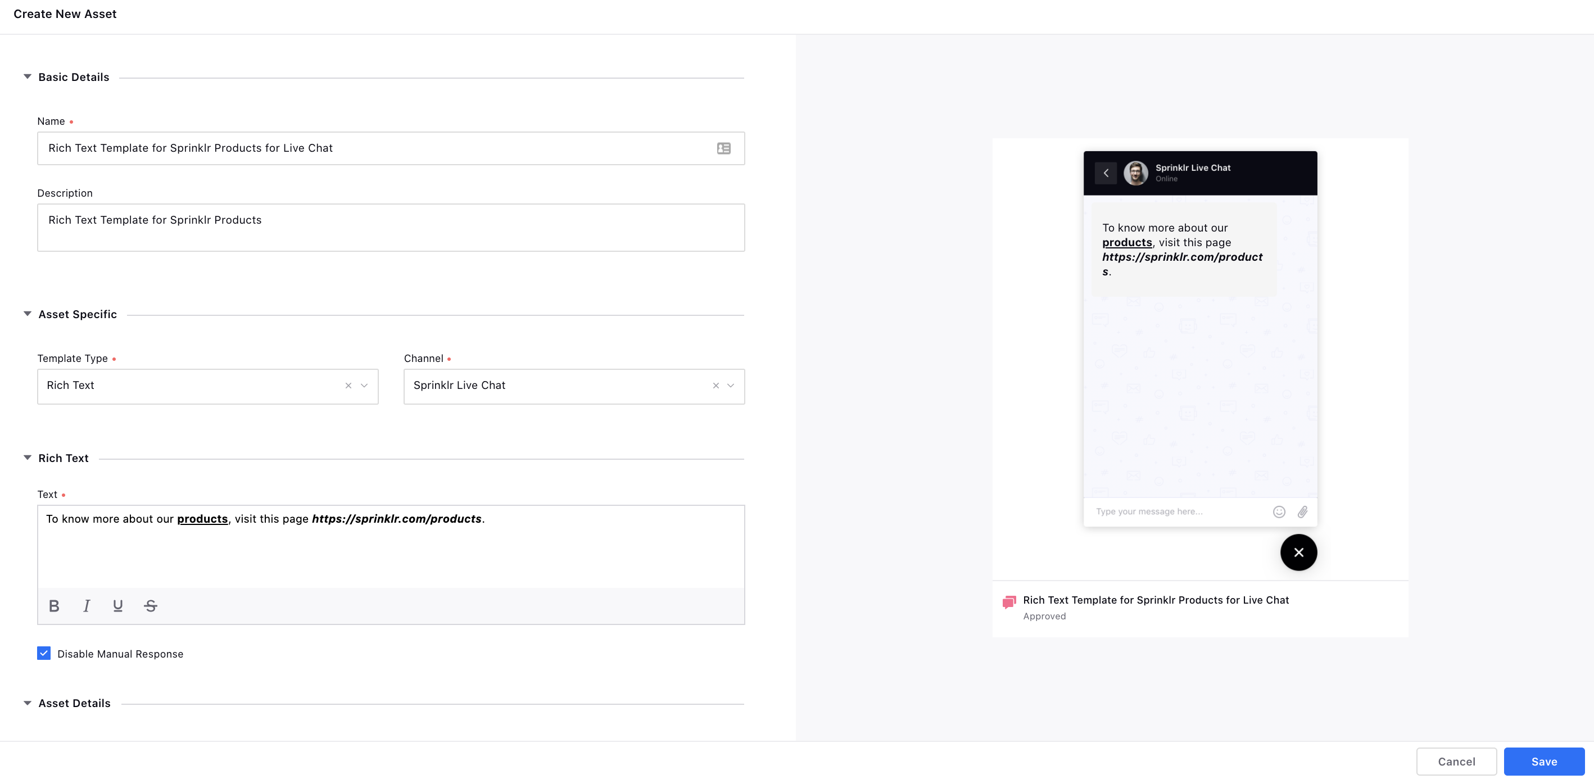Image resolution: width=1594 pixels, height=779 pixels.
Task: Click the Online status in chat header
Action: [1166, 179]
